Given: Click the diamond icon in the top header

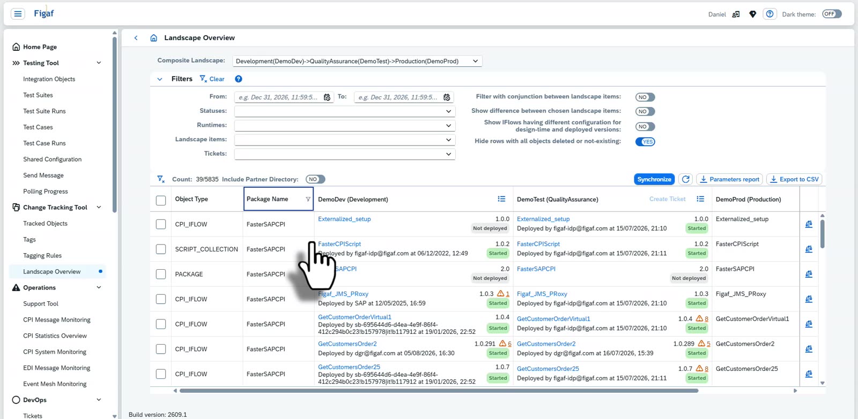Looking at the screenshot, I should click(752, 14).
